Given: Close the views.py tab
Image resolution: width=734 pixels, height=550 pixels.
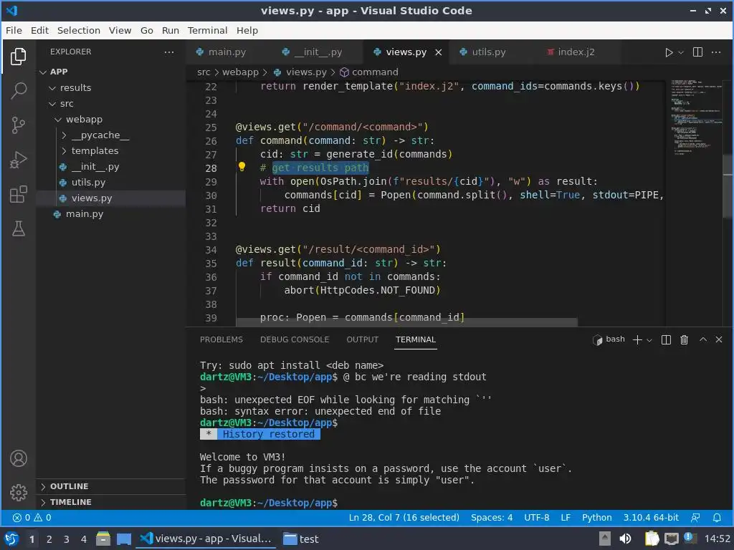Looking at the screenshot, I should pos(439,52).
